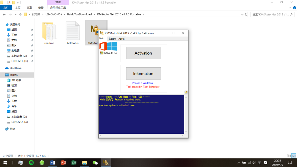Image resolution: width=297 pixels, height=167 pixels.
Task: Open recent locations dropdown in Explorer
Action: [x=15, y=14]
